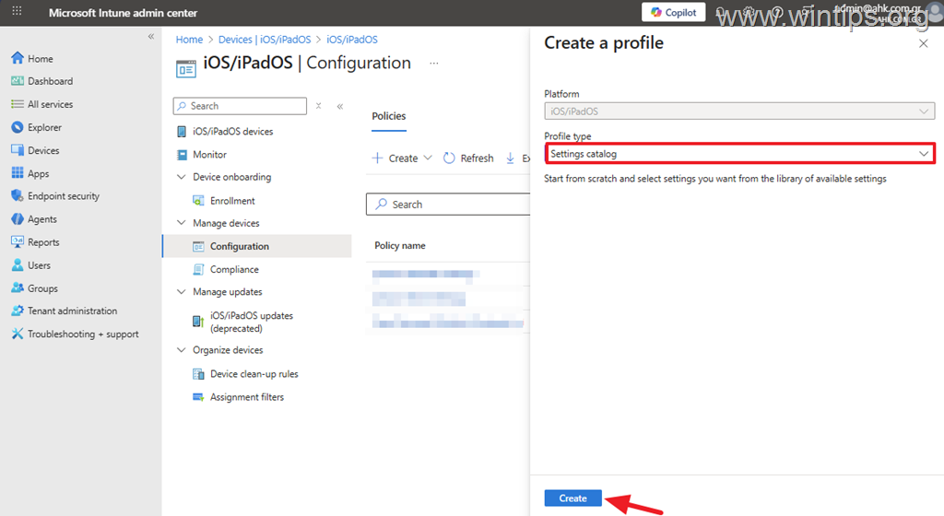This screenshot has width=944, height=516.
Task: Collapse the Device onboarding section
Action: click(x=181, y=177)
